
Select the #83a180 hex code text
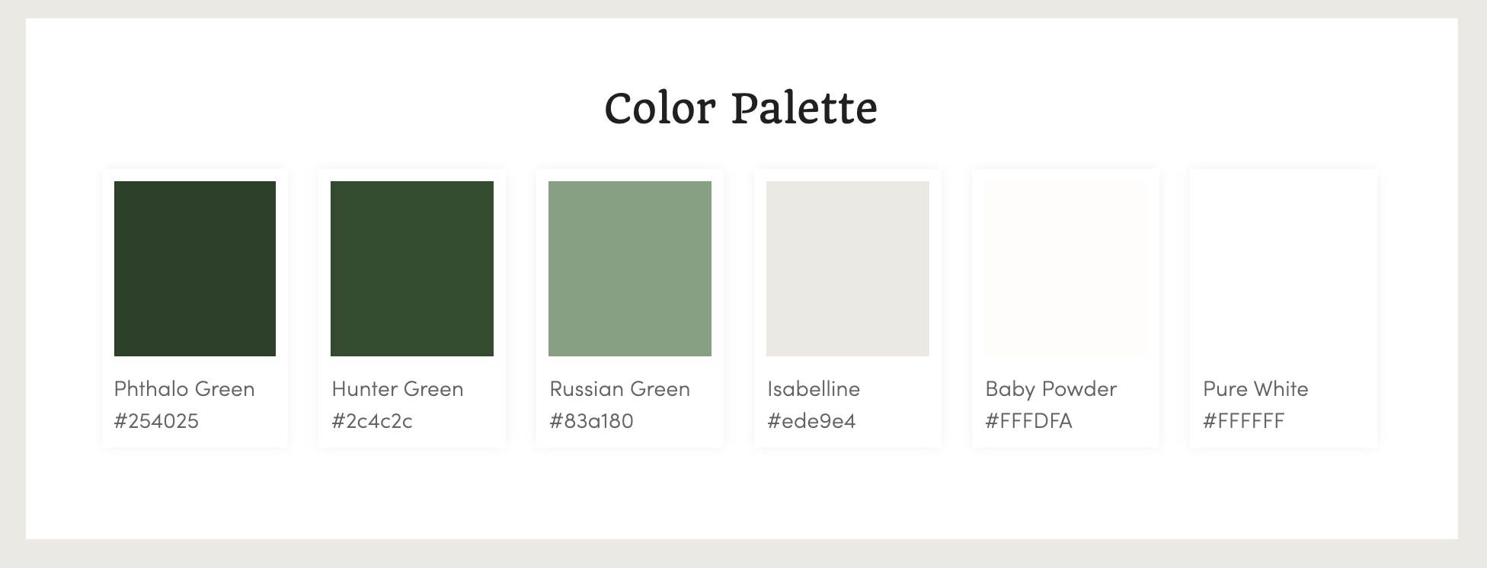pyautogui.click(x=591, y=421)
